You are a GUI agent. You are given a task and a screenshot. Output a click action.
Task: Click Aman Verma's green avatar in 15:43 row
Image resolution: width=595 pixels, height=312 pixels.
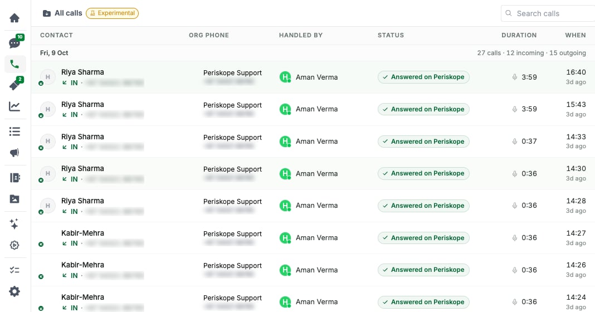(x=285, y=109)
